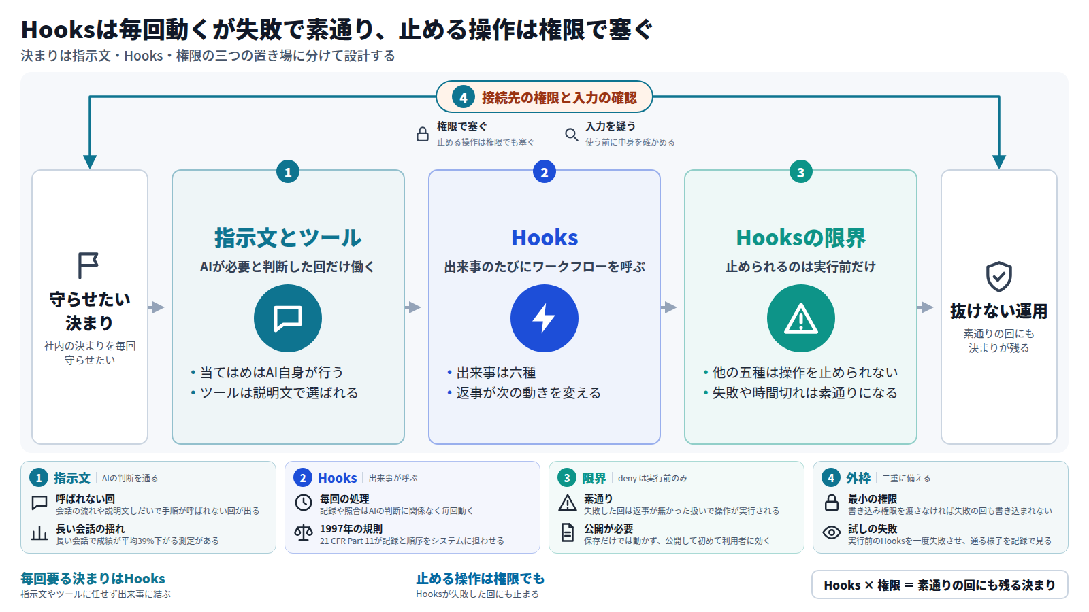Click the warning triangle icon in Hooksの限界 card
This screenshot has height=612, width=1089.
(801, 318)
